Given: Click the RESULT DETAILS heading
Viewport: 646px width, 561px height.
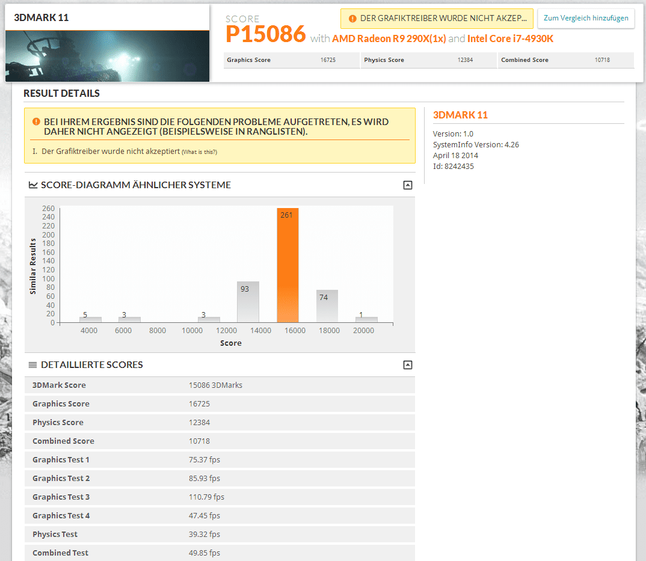Looking at the screenshot, I should tap(61, 94).
